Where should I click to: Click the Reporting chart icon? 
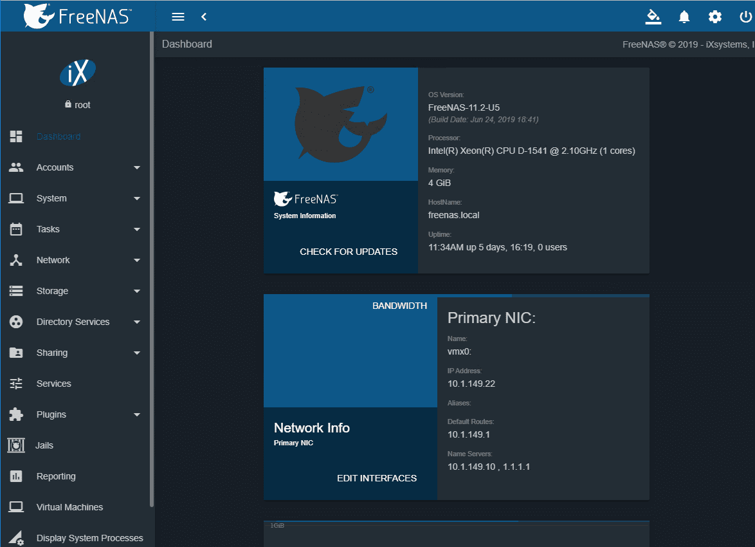coord(16,476)
